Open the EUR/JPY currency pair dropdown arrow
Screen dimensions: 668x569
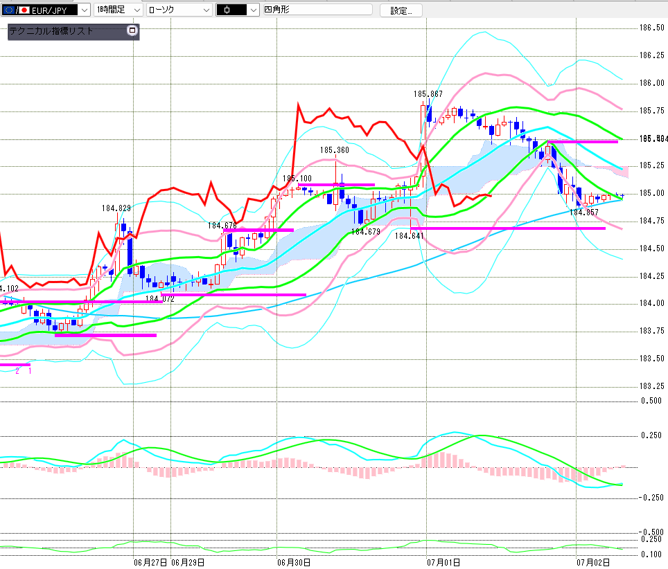[x=85, y=10]
